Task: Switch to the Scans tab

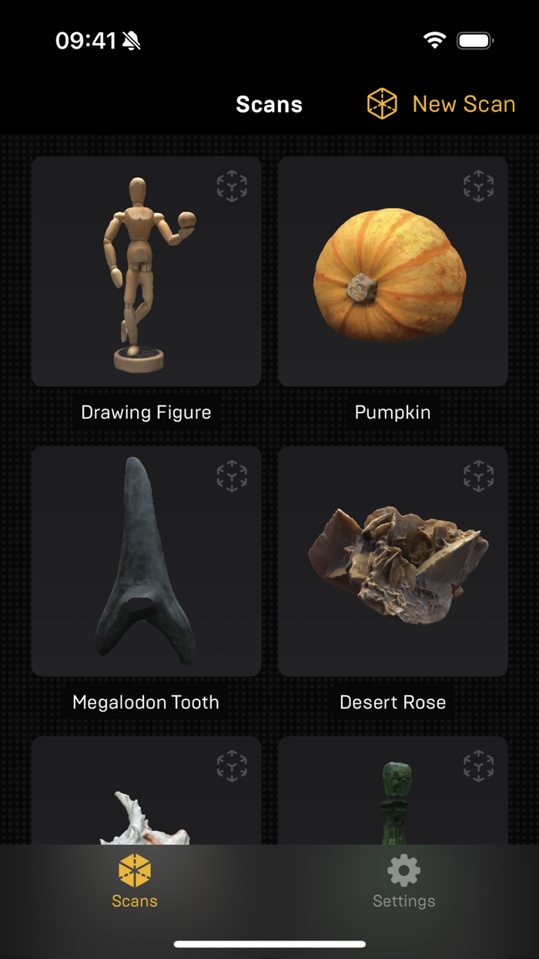Action: click(135, 882)
